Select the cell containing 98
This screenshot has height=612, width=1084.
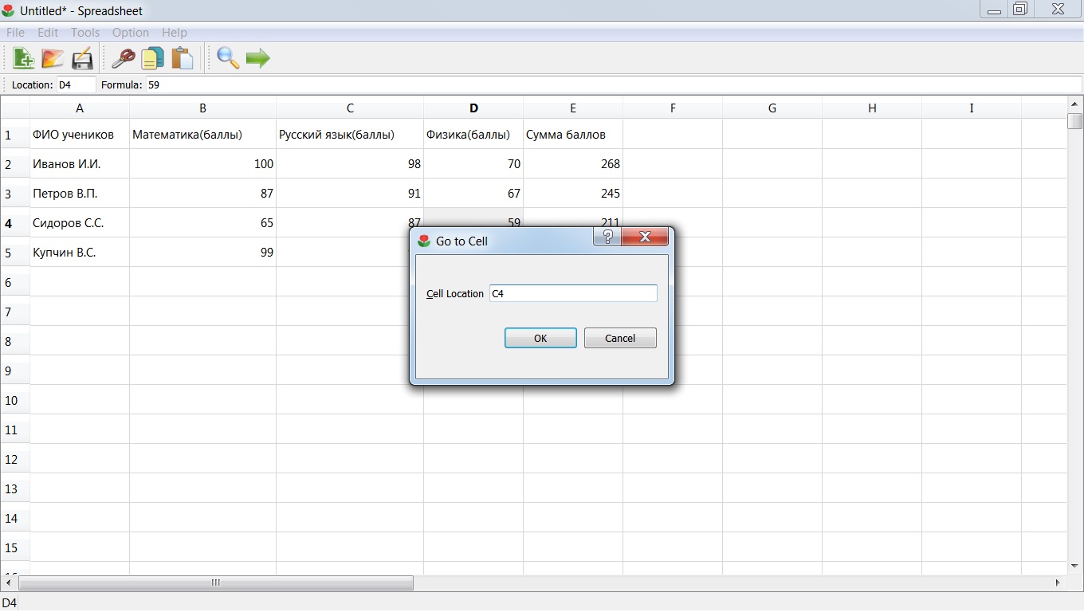point(350,164)
